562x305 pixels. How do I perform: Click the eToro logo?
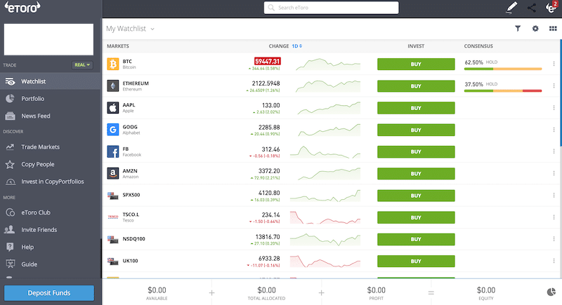coord(22,8)
